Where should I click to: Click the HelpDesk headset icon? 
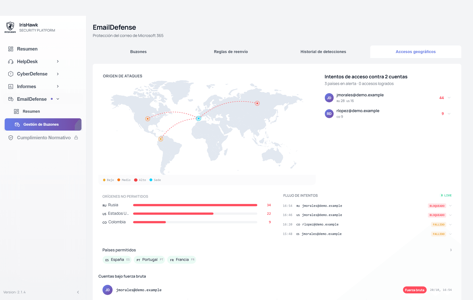coord(11,62)
